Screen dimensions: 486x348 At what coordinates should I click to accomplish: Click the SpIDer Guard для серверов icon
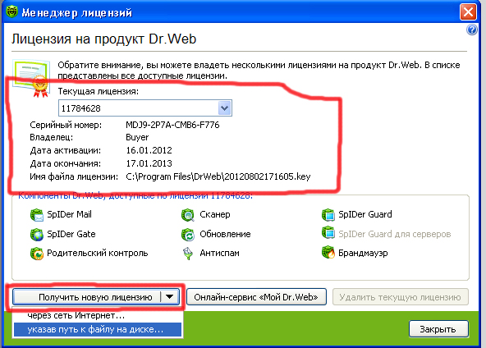pos(328,233)
